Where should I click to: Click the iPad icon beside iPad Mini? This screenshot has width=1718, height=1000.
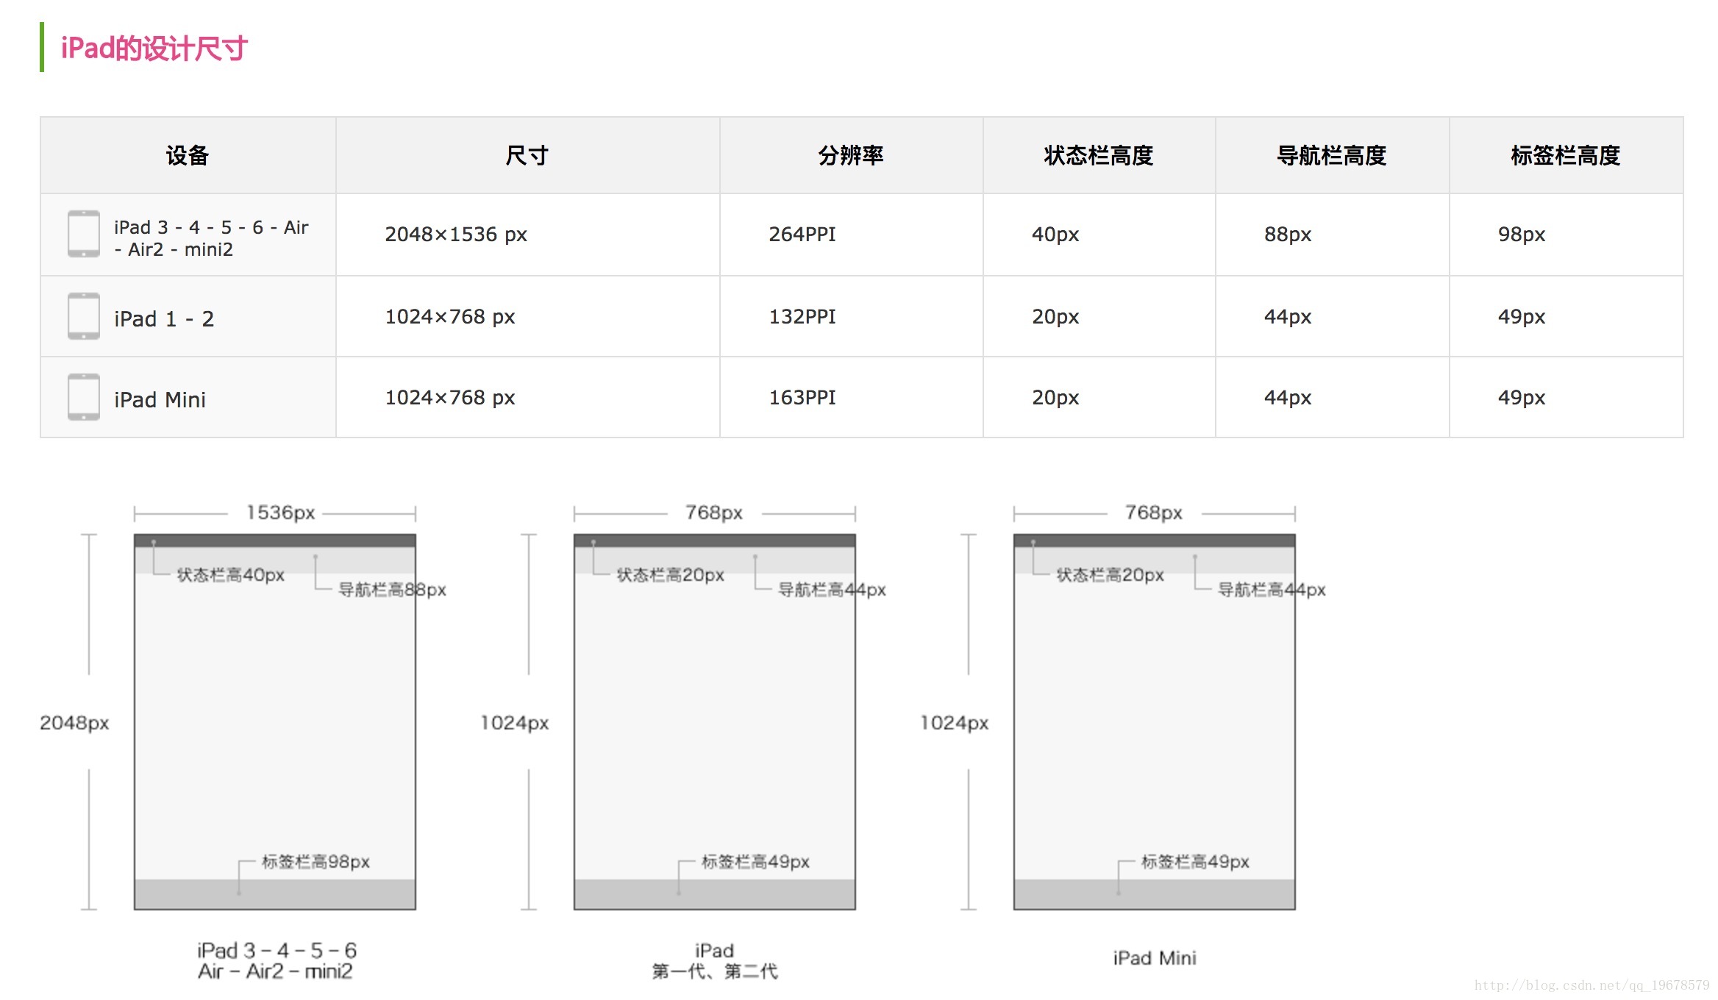84,397
